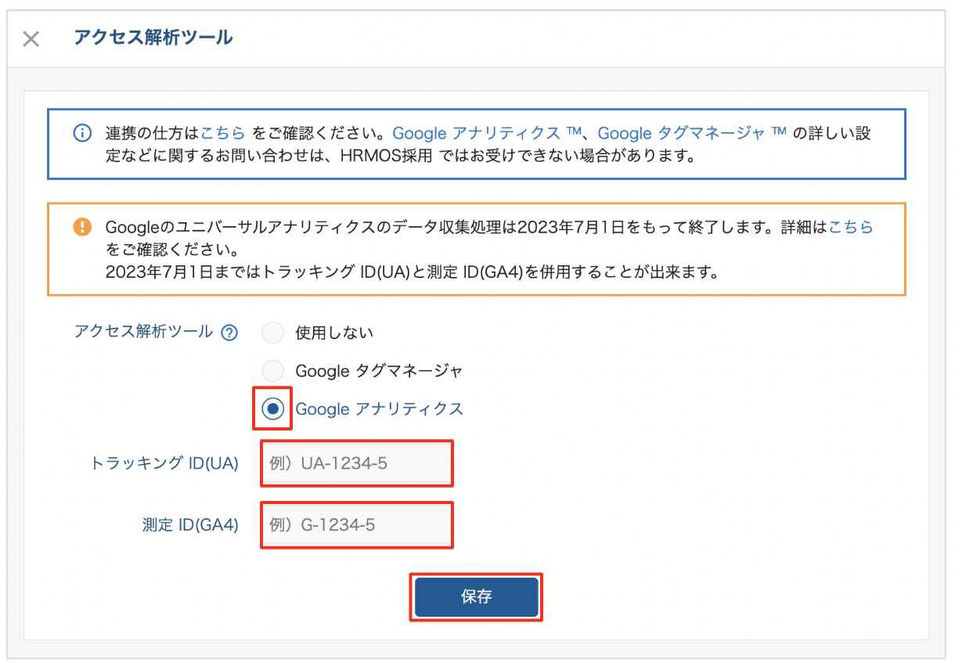Click the blue info circle icon

click(x=81, y=133)
